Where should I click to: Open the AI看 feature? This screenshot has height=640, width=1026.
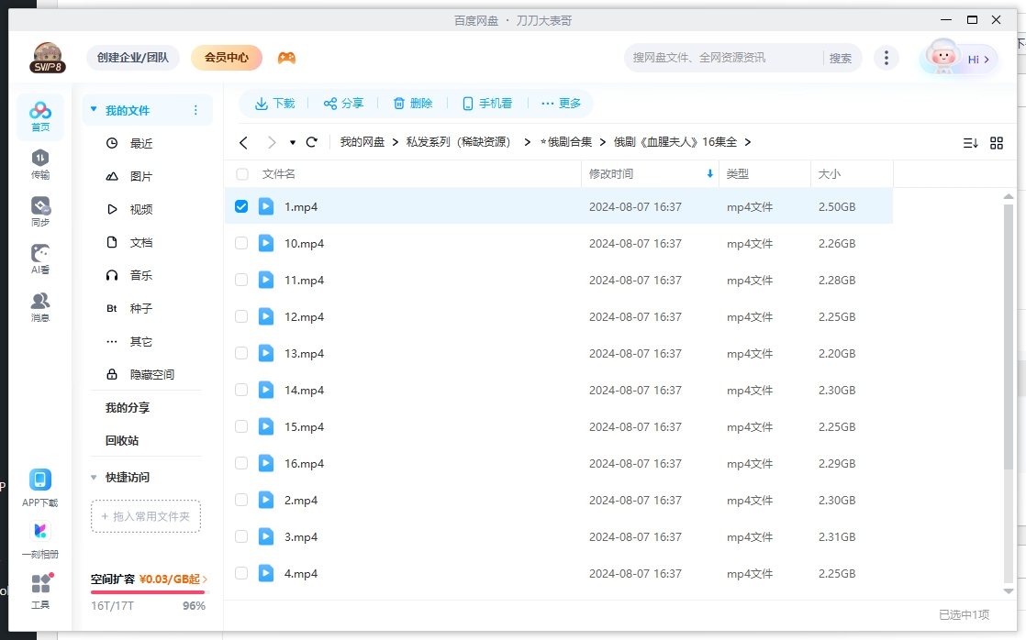(x=39, y=259)
